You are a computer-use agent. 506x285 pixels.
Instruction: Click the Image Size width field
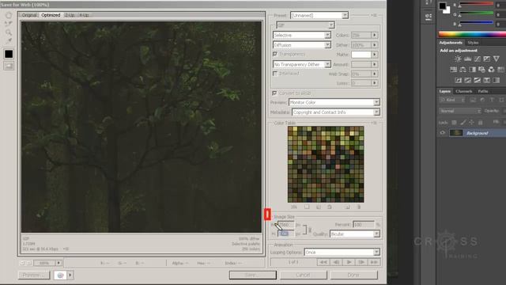pos(285,225)
